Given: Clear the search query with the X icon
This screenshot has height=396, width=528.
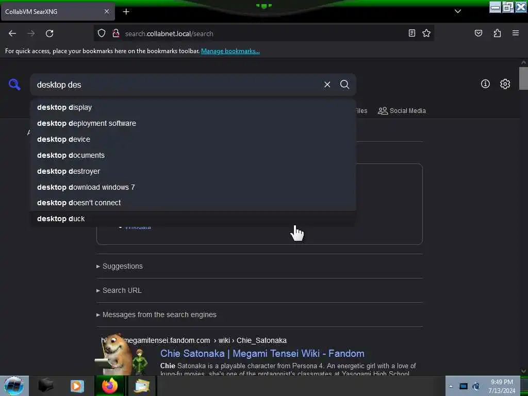Looking at the screenshot, I should [327, 85].
